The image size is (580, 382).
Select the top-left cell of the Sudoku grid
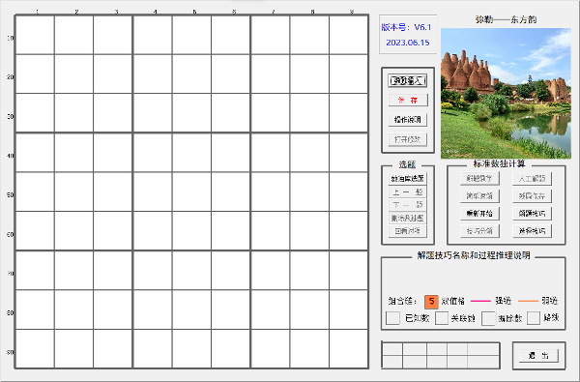coord(35,35)
